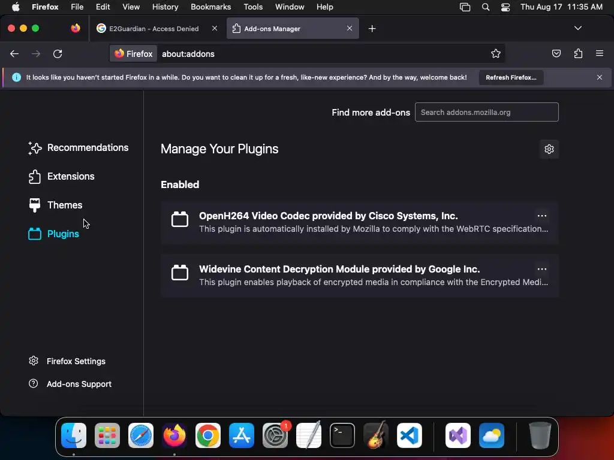
Task: Open more options for OpenH264 Video Codec
Action: (x=542, y=216)
